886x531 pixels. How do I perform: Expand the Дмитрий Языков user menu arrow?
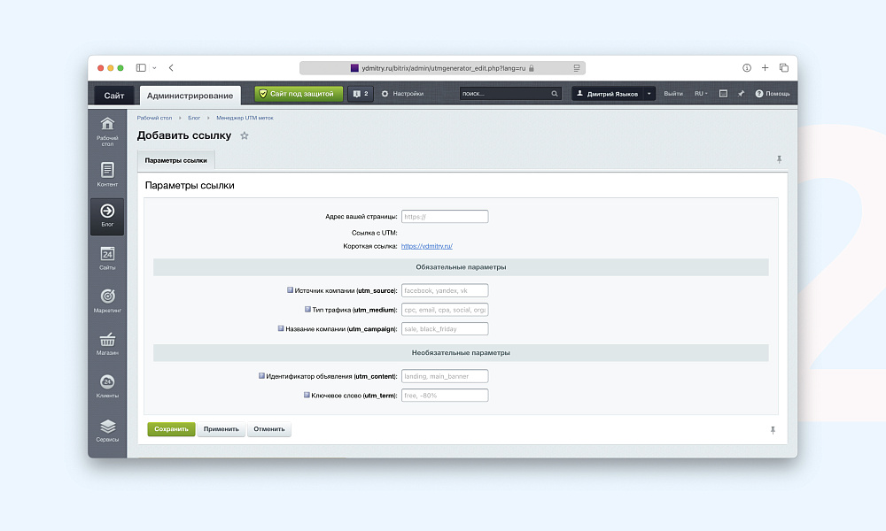(x=649, y=94)
